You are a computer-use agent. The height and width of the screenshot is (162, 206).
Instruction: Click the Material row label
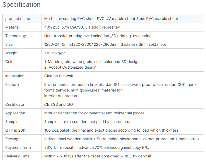click(x=12, y=27)
